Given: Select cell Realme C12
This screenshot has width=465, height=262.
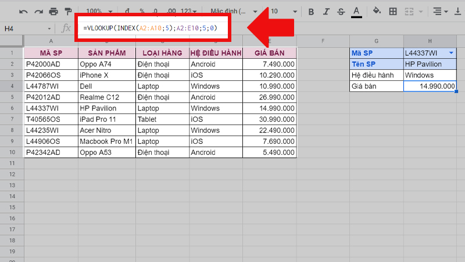Looking at the screenshot, I should pos(107,97).
